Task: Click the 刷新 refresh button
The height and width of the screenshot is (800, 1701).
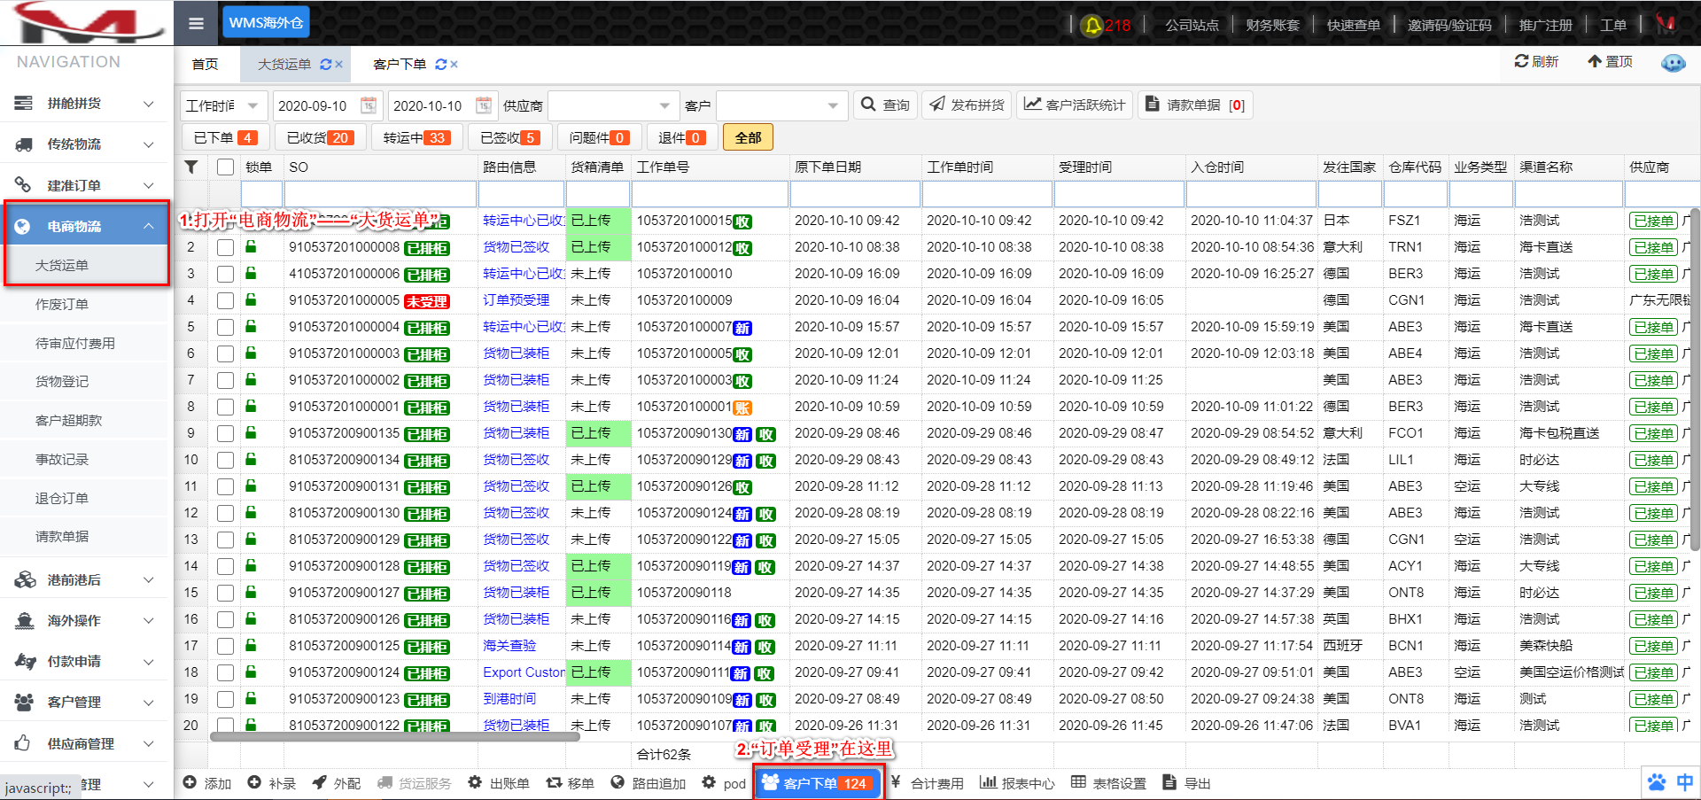Action: click(1536, 61)
